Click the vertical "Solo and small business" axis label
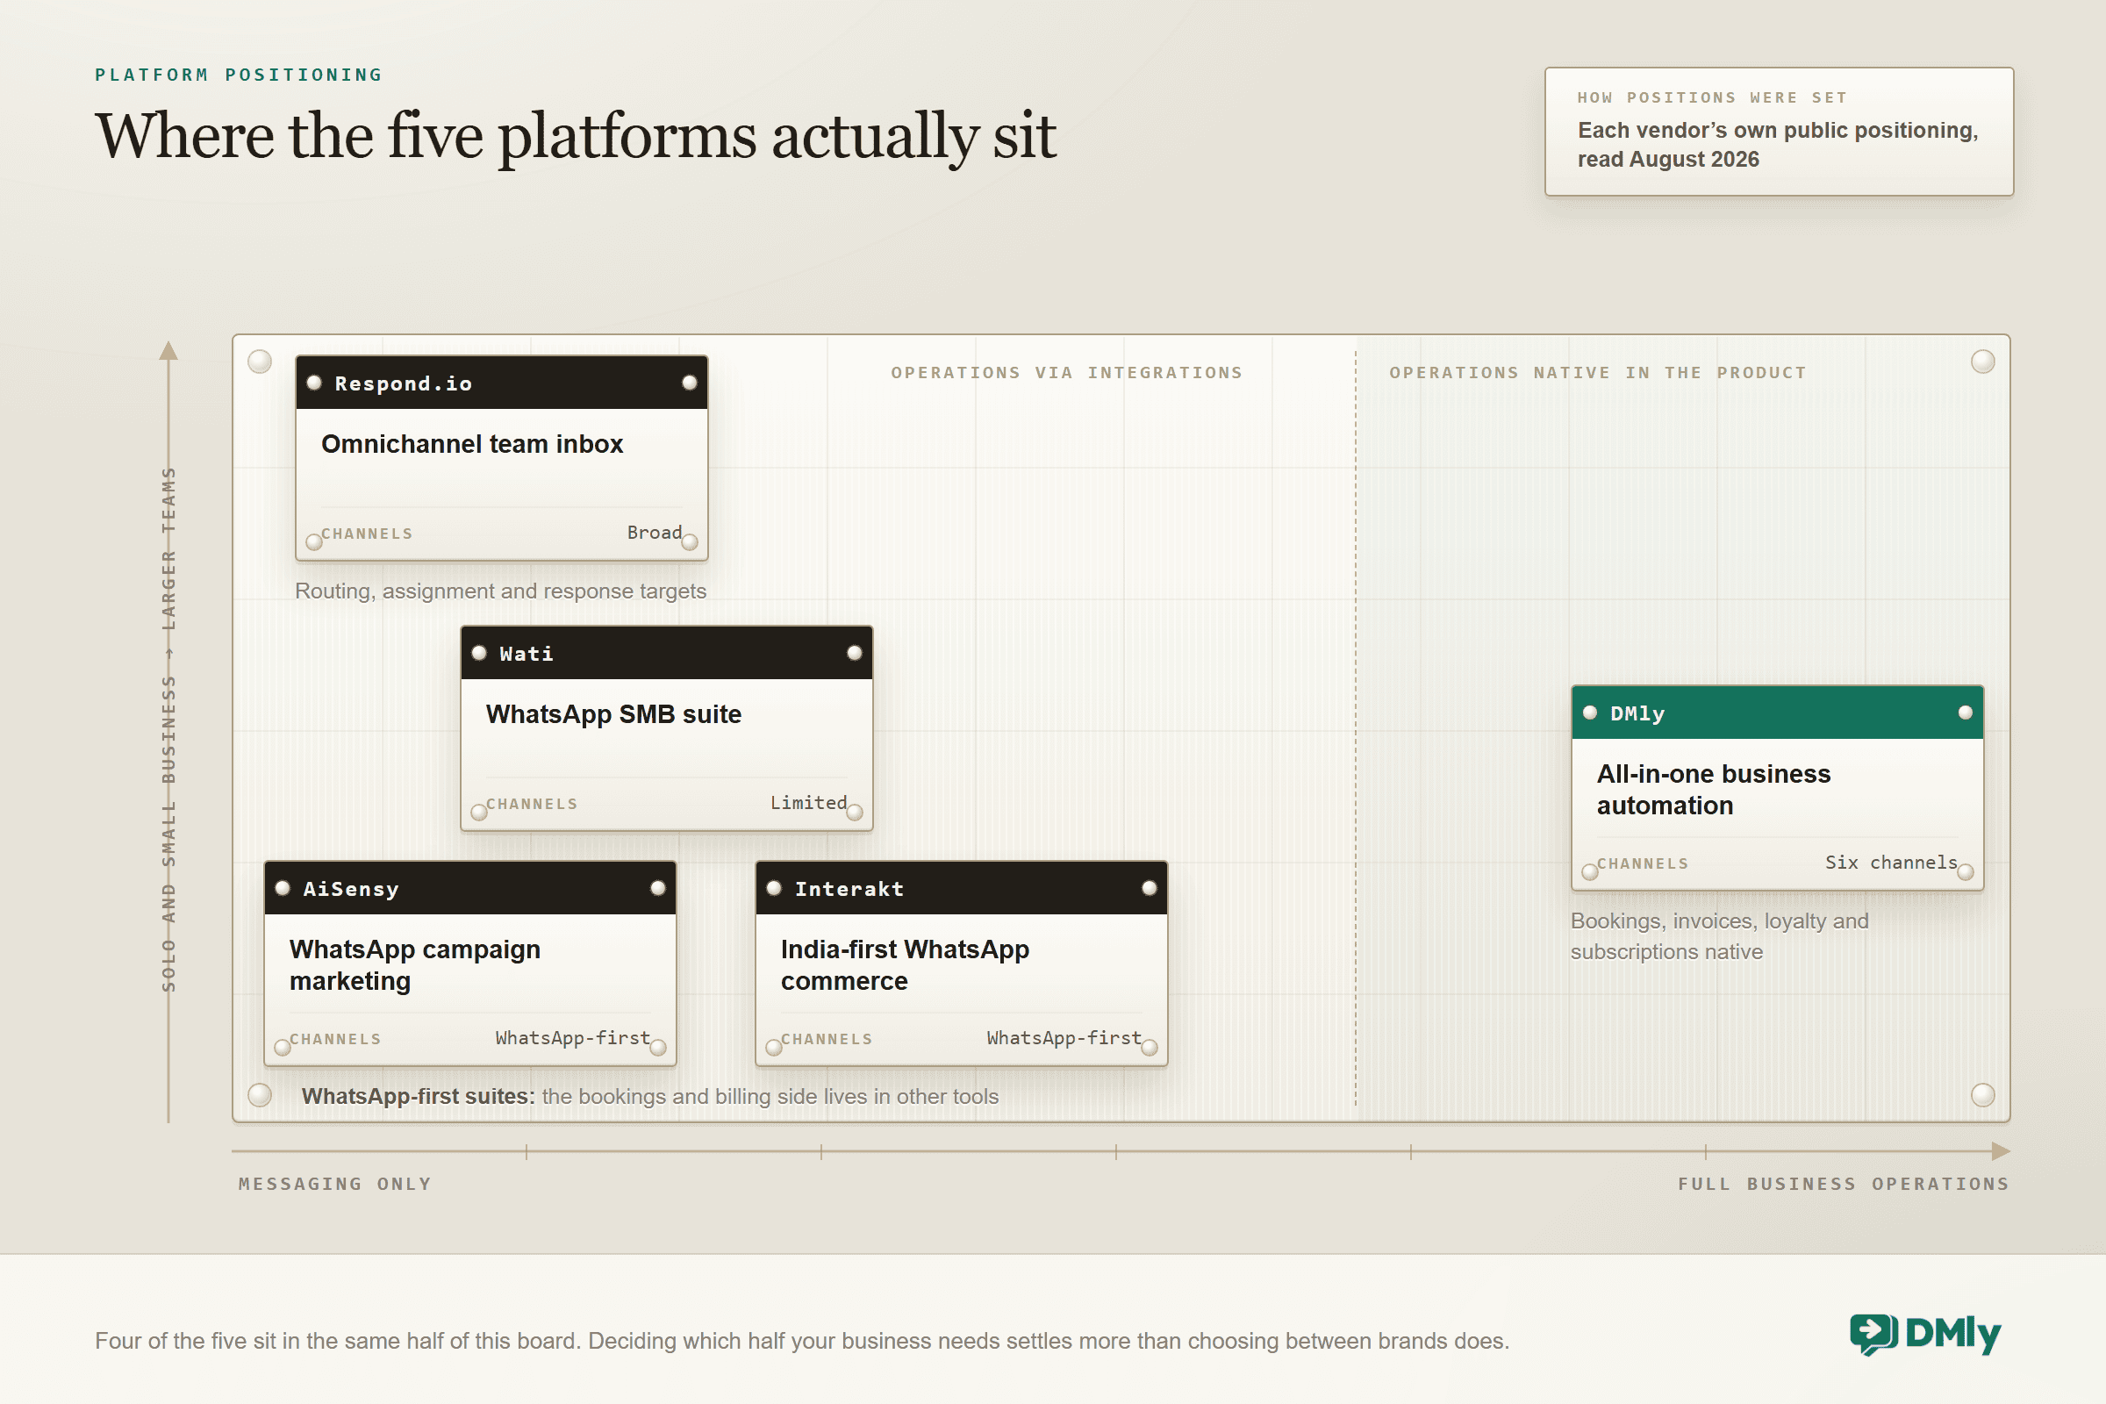 pos(168,729)
